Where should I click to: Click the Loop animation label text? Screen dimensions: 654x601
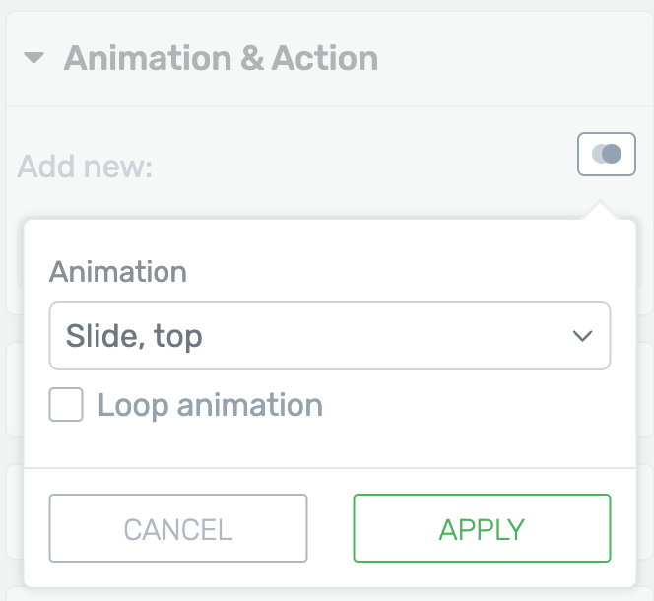click(x=210, y=405)
